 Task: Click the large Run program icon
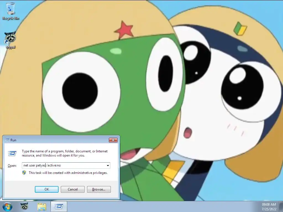(x=12, y=153)
